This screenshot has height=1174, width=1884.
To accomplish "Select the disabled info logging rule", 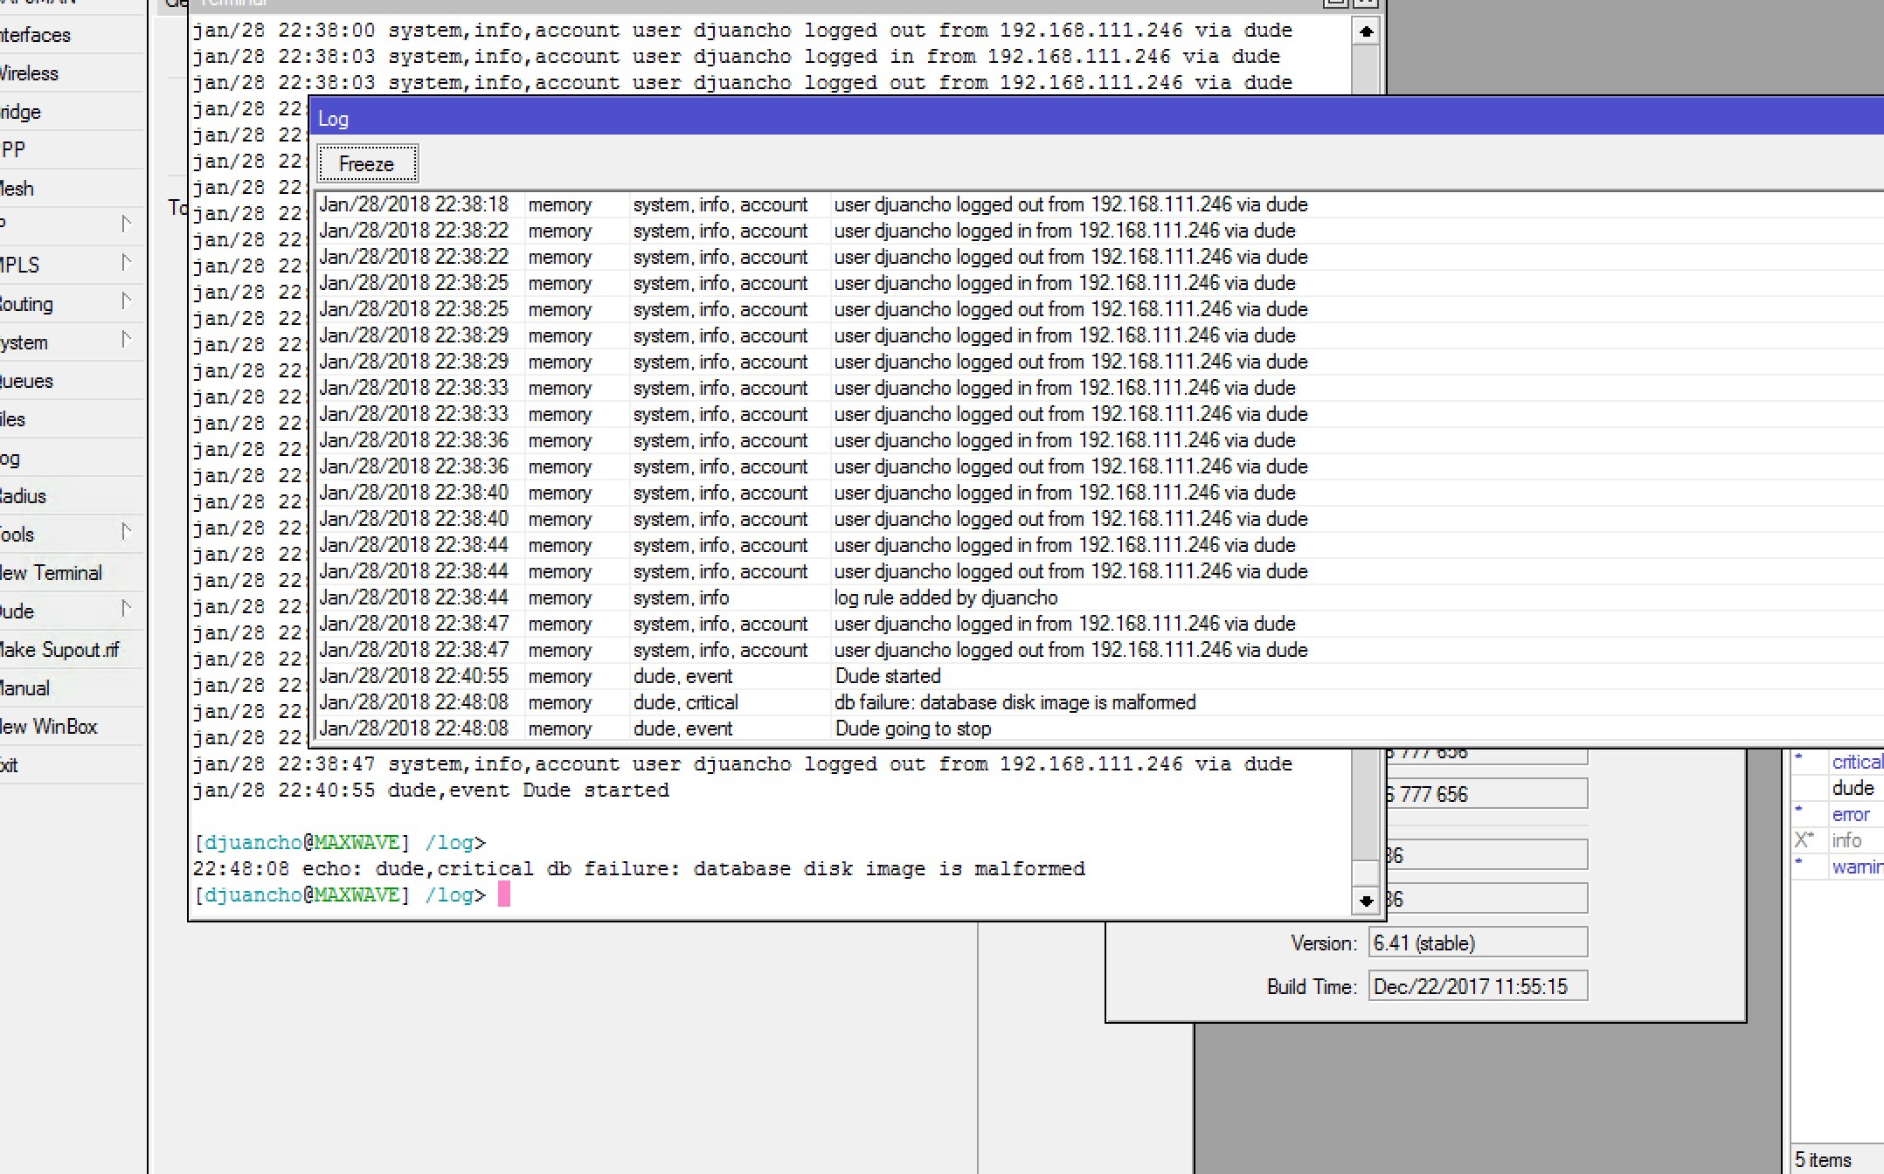I will click(x=1846, y=841).
